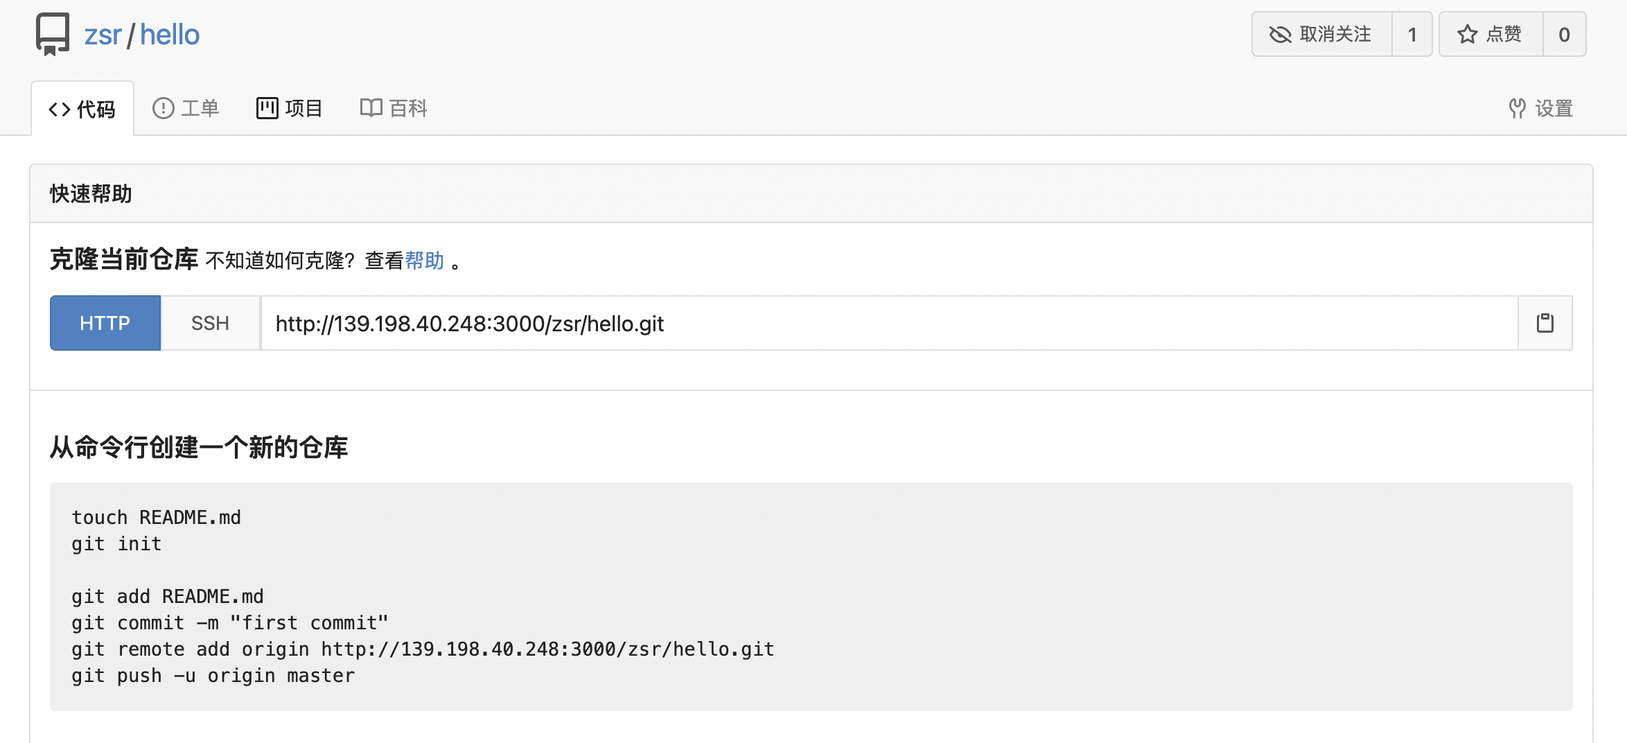
Task: Open the 设置 settings tab
Action: click(1541, 108)
